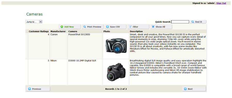Click the row selector cell for Canon row
The width and height of the screenshot is (232, 98).
[27, 46]
